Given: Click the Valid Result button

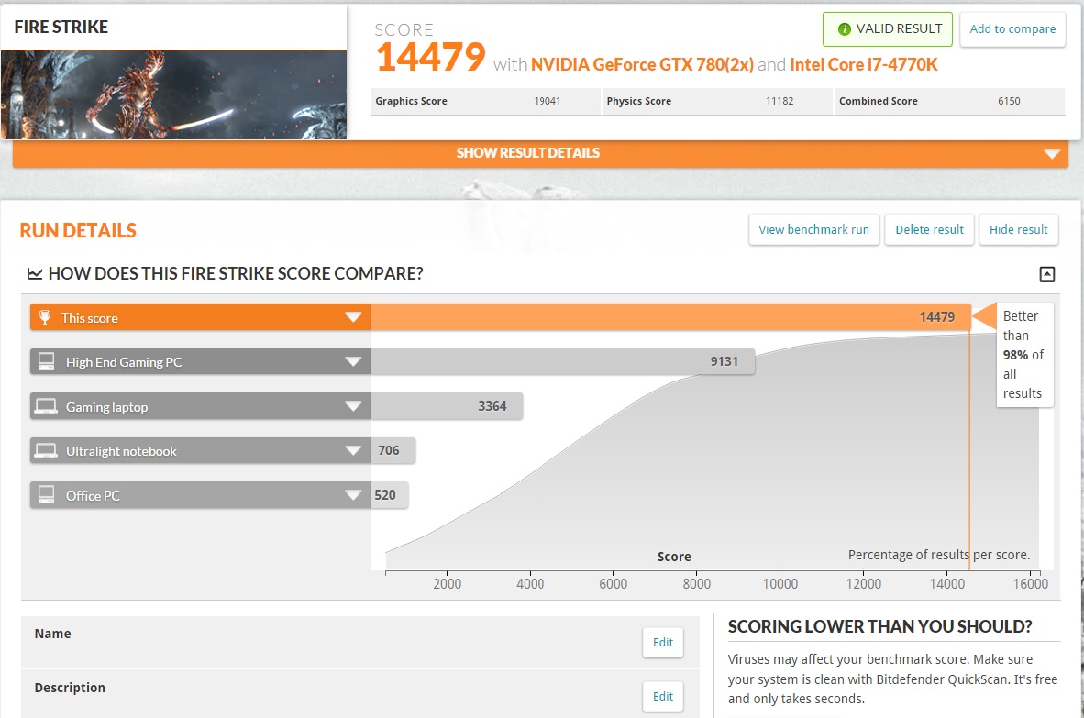Looking at the screenshot, I should pyautogui.click(x=888, y=29).
